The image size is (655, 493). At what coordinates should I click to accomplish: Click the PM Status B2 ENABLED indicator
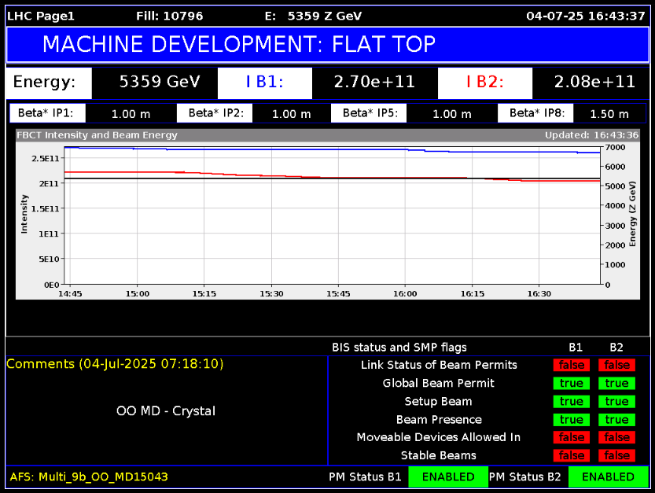[609, 476]
